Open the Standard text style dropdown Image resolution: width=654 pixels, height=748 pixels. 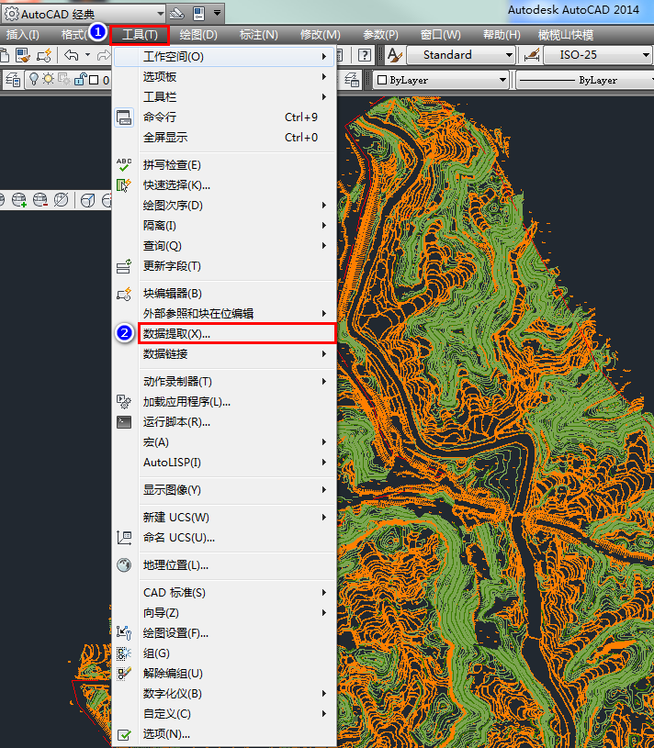point(461,55)
